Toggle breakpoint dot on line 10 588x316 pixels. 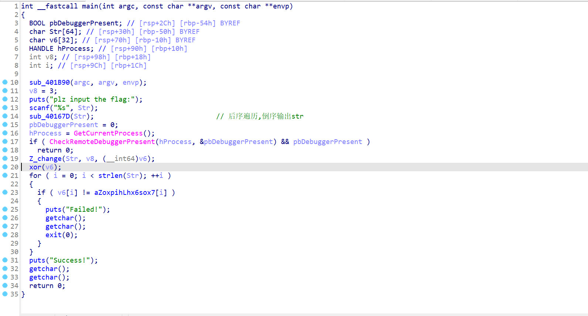coord(5,82)
